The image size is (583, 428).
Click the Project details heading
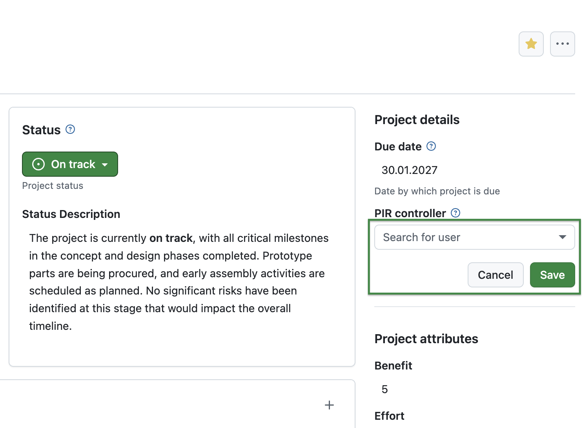[417, 120]
